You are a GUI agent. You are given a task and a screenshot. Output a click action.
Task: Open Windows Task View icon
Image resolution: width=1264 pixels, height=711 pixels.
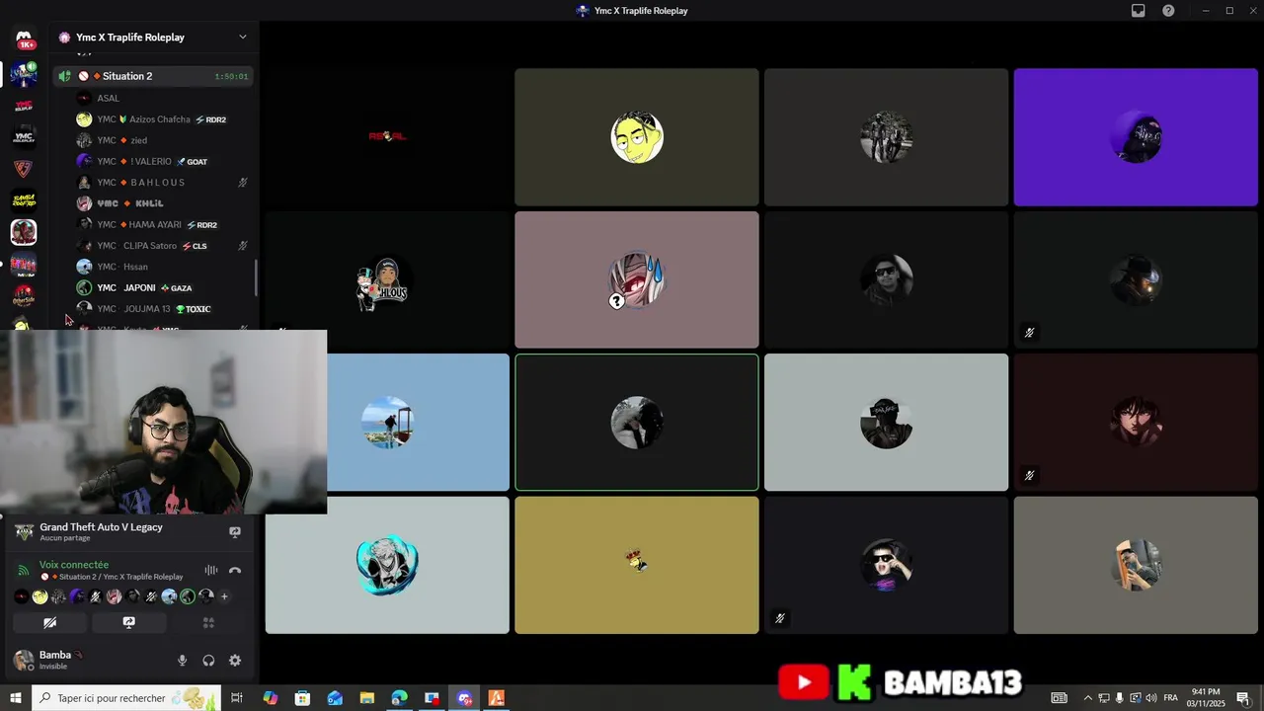[237, 698]
